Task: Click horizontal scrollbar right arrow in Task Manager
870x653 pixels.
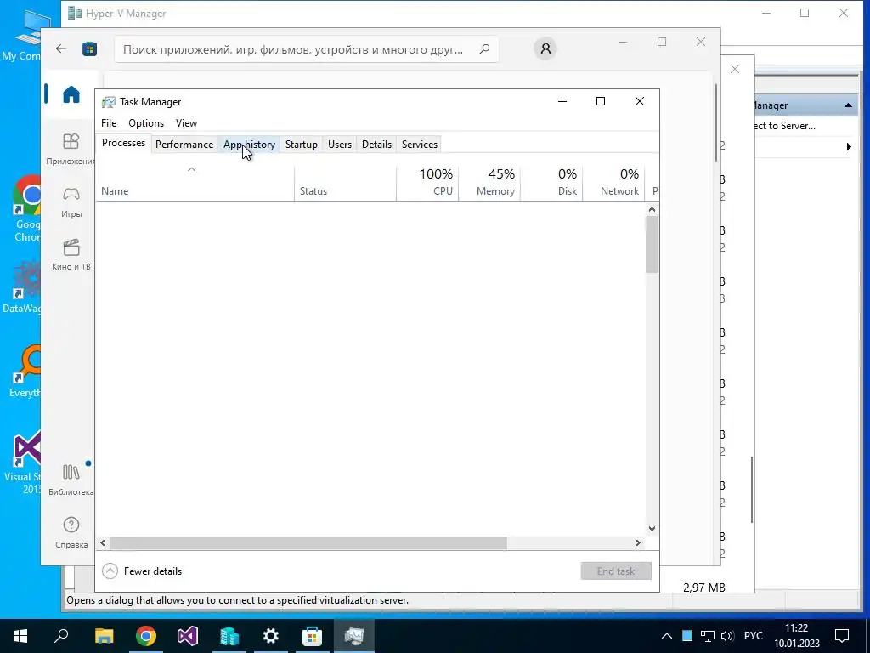Action: (x=637, y=542)
